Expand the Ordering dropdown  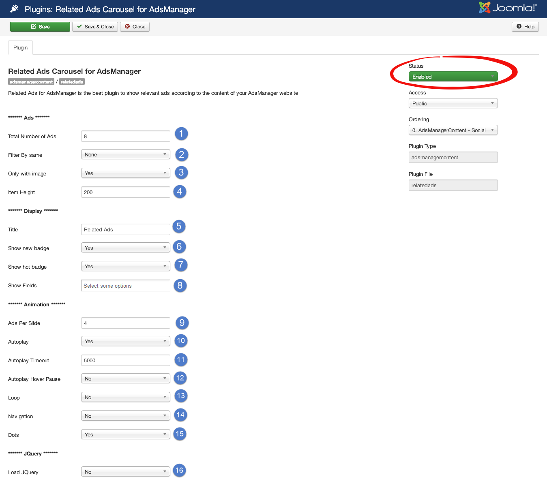click(453, 130)
